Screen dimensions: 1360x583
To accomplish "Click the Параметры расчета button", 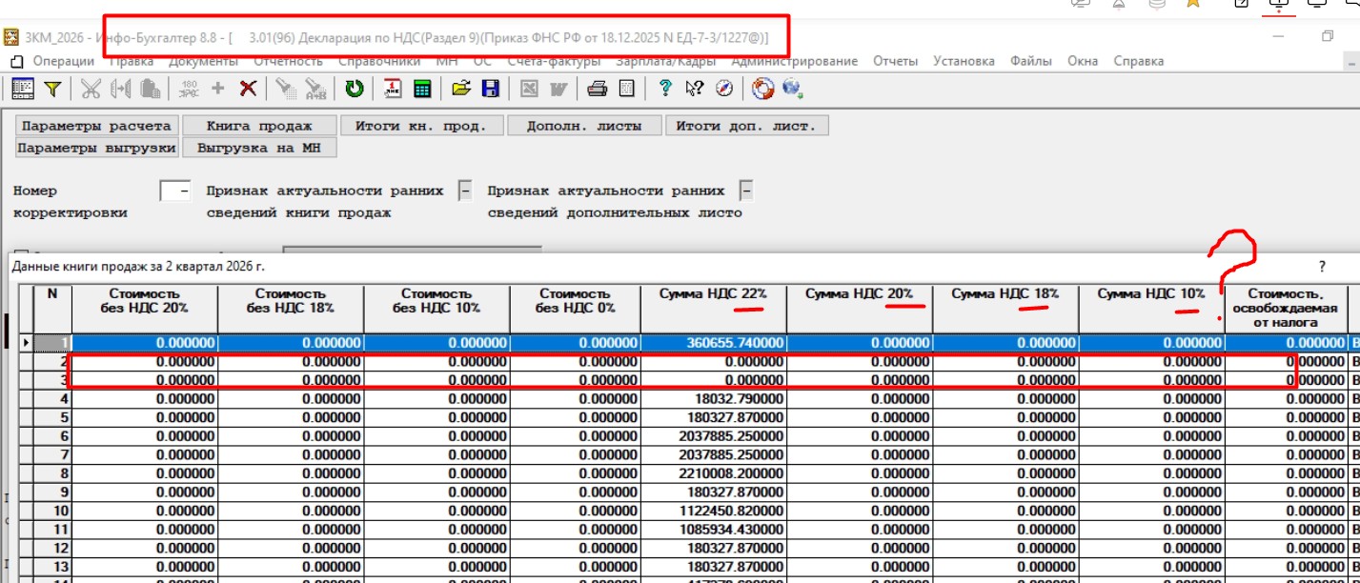I will pyautogui.click(x=96, y=126).
